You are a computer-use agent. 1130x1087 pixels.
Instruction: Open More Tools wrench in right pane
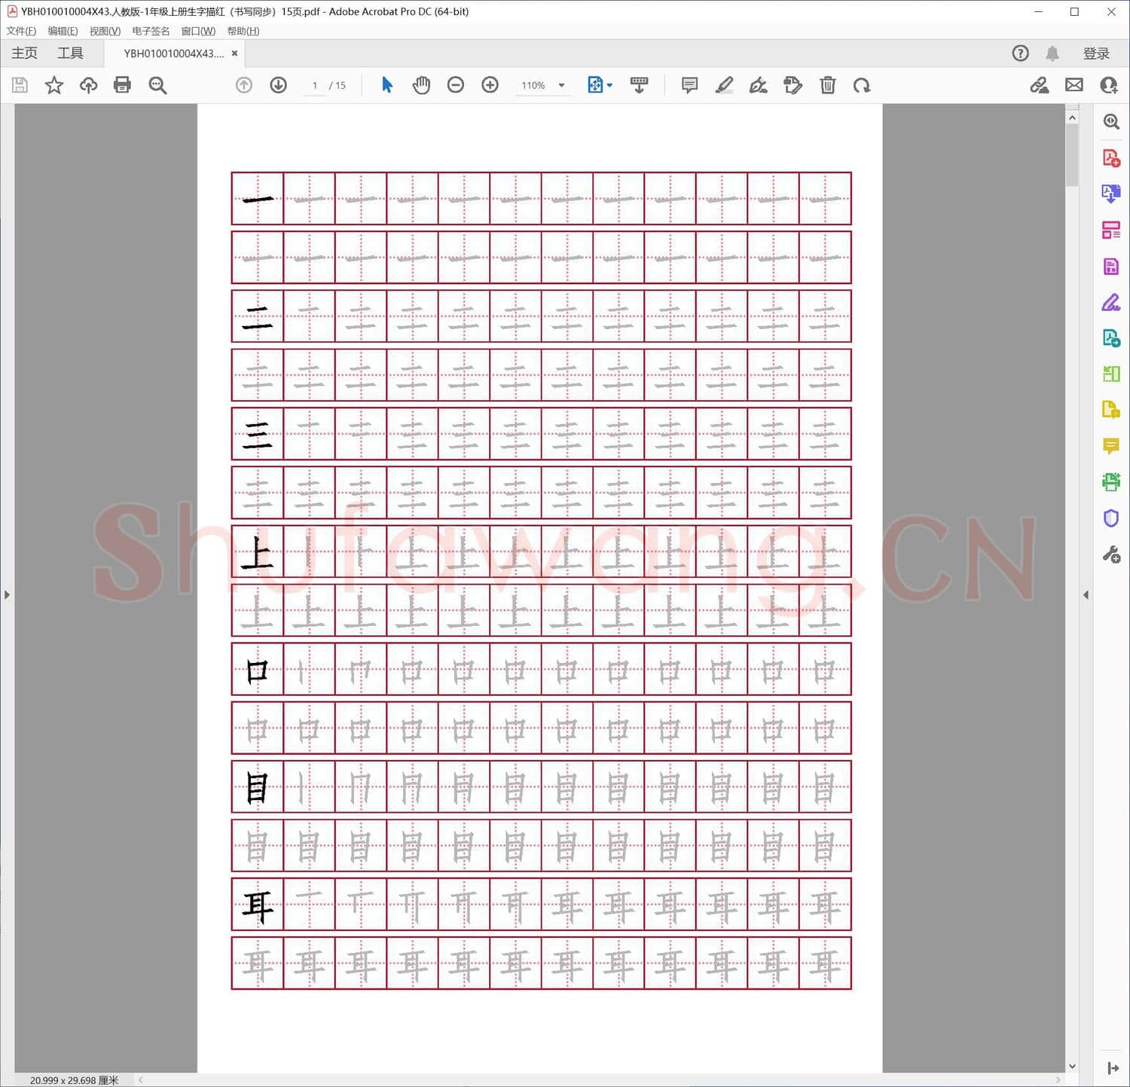coord(1111,555)
